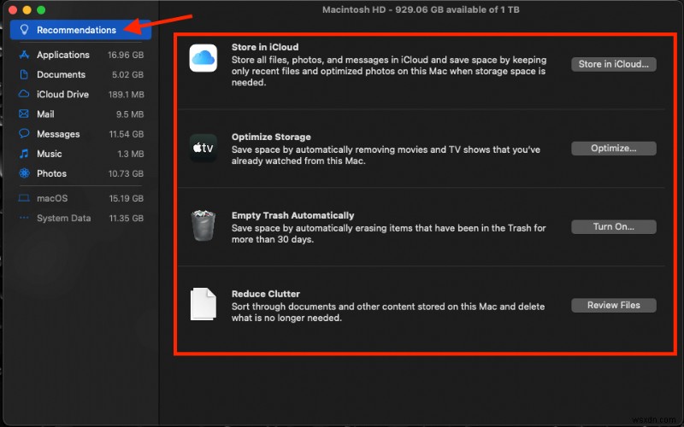This screenshot has width=684, height=427.
Task: Click the iCloud Drive cloud icon in sidebar
Action: pos(24,94)
